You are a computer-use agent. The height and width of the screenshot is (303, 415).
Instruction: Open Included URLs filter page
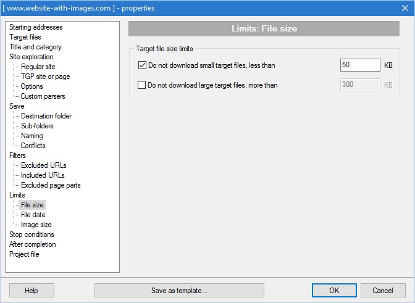[x=43, y=175]
